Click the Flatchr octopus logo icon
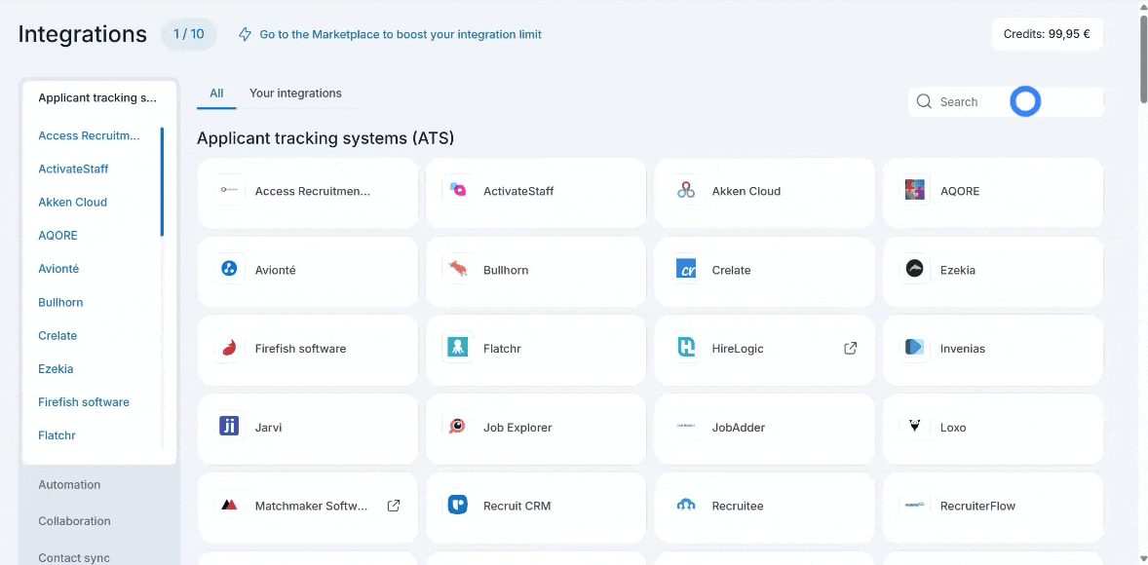Screen dimensions: 1148x565 coord(458,348)
